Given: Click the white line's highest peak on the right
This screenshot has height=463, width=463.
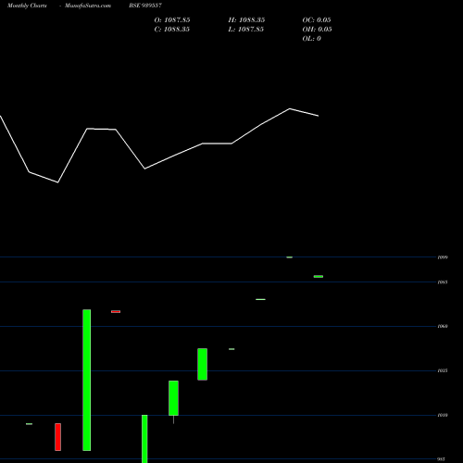Looking at the screenshot, I should (290, 108).
